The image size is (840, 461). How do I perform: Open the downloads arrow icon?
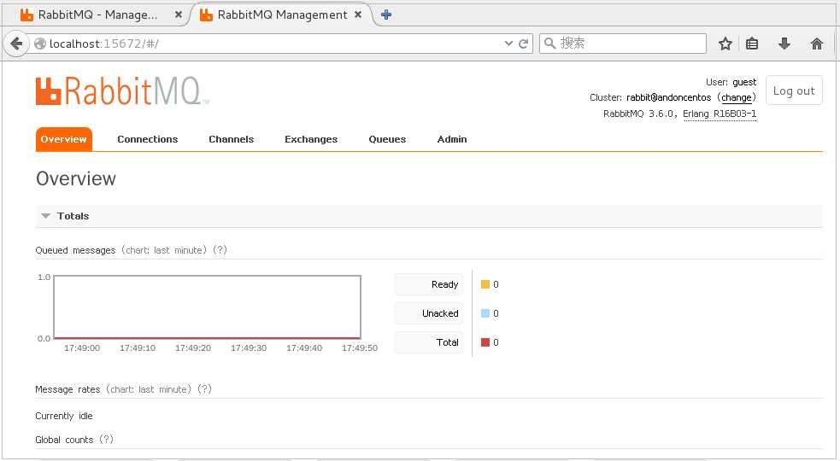tap(784, 44)
